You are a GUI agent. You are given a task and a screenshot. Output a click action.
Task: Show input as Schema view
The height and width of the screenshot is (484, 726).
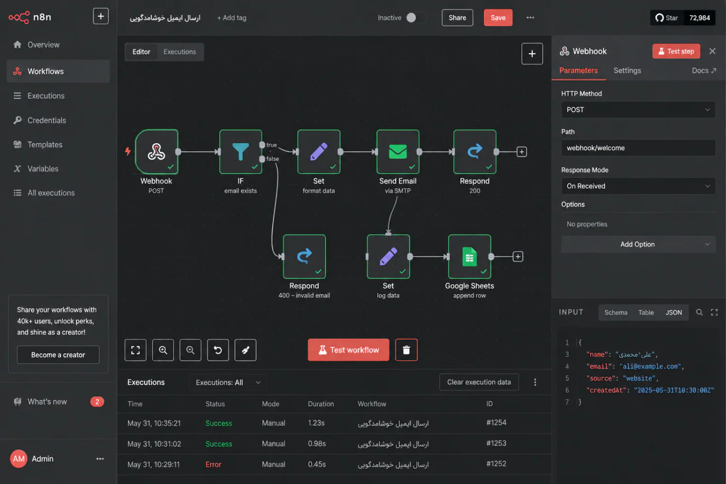pyautogui.click(x=616, y=313)
